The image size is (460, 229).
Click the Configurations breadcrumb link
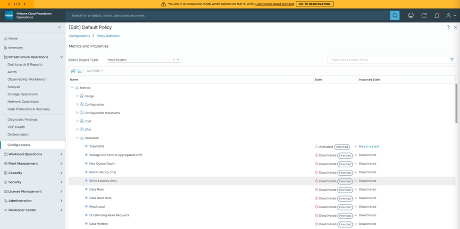tap(79, 36)
